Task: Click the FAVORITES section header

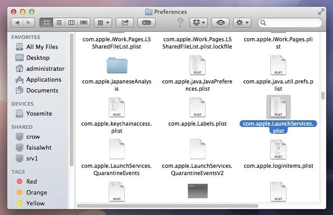Action: pyautogui.click(x=26, y=37)
